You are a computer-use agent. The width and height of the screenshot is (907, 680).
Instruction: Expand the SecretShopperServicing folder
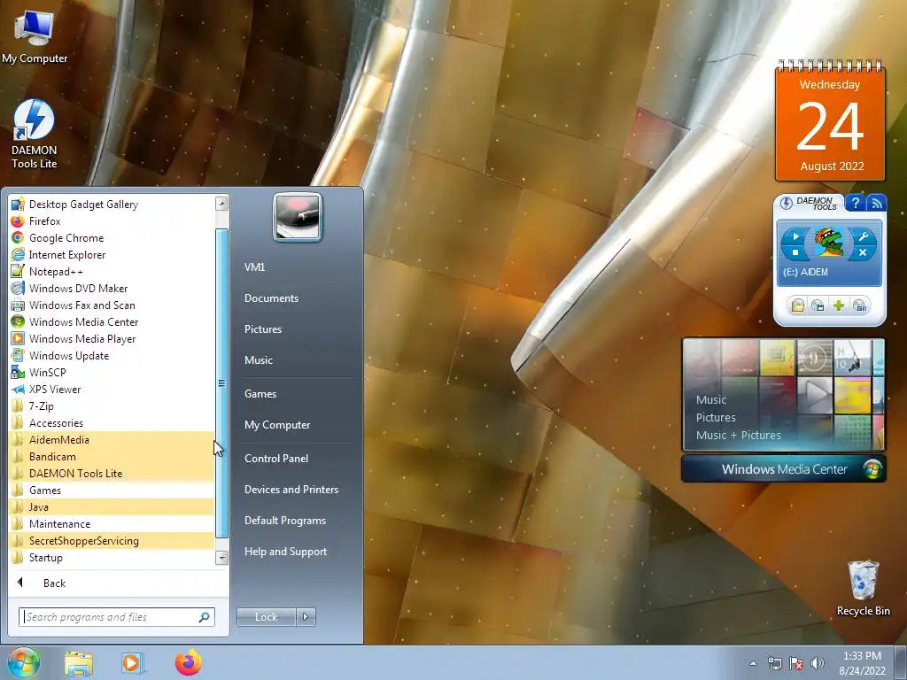point(111,540)
